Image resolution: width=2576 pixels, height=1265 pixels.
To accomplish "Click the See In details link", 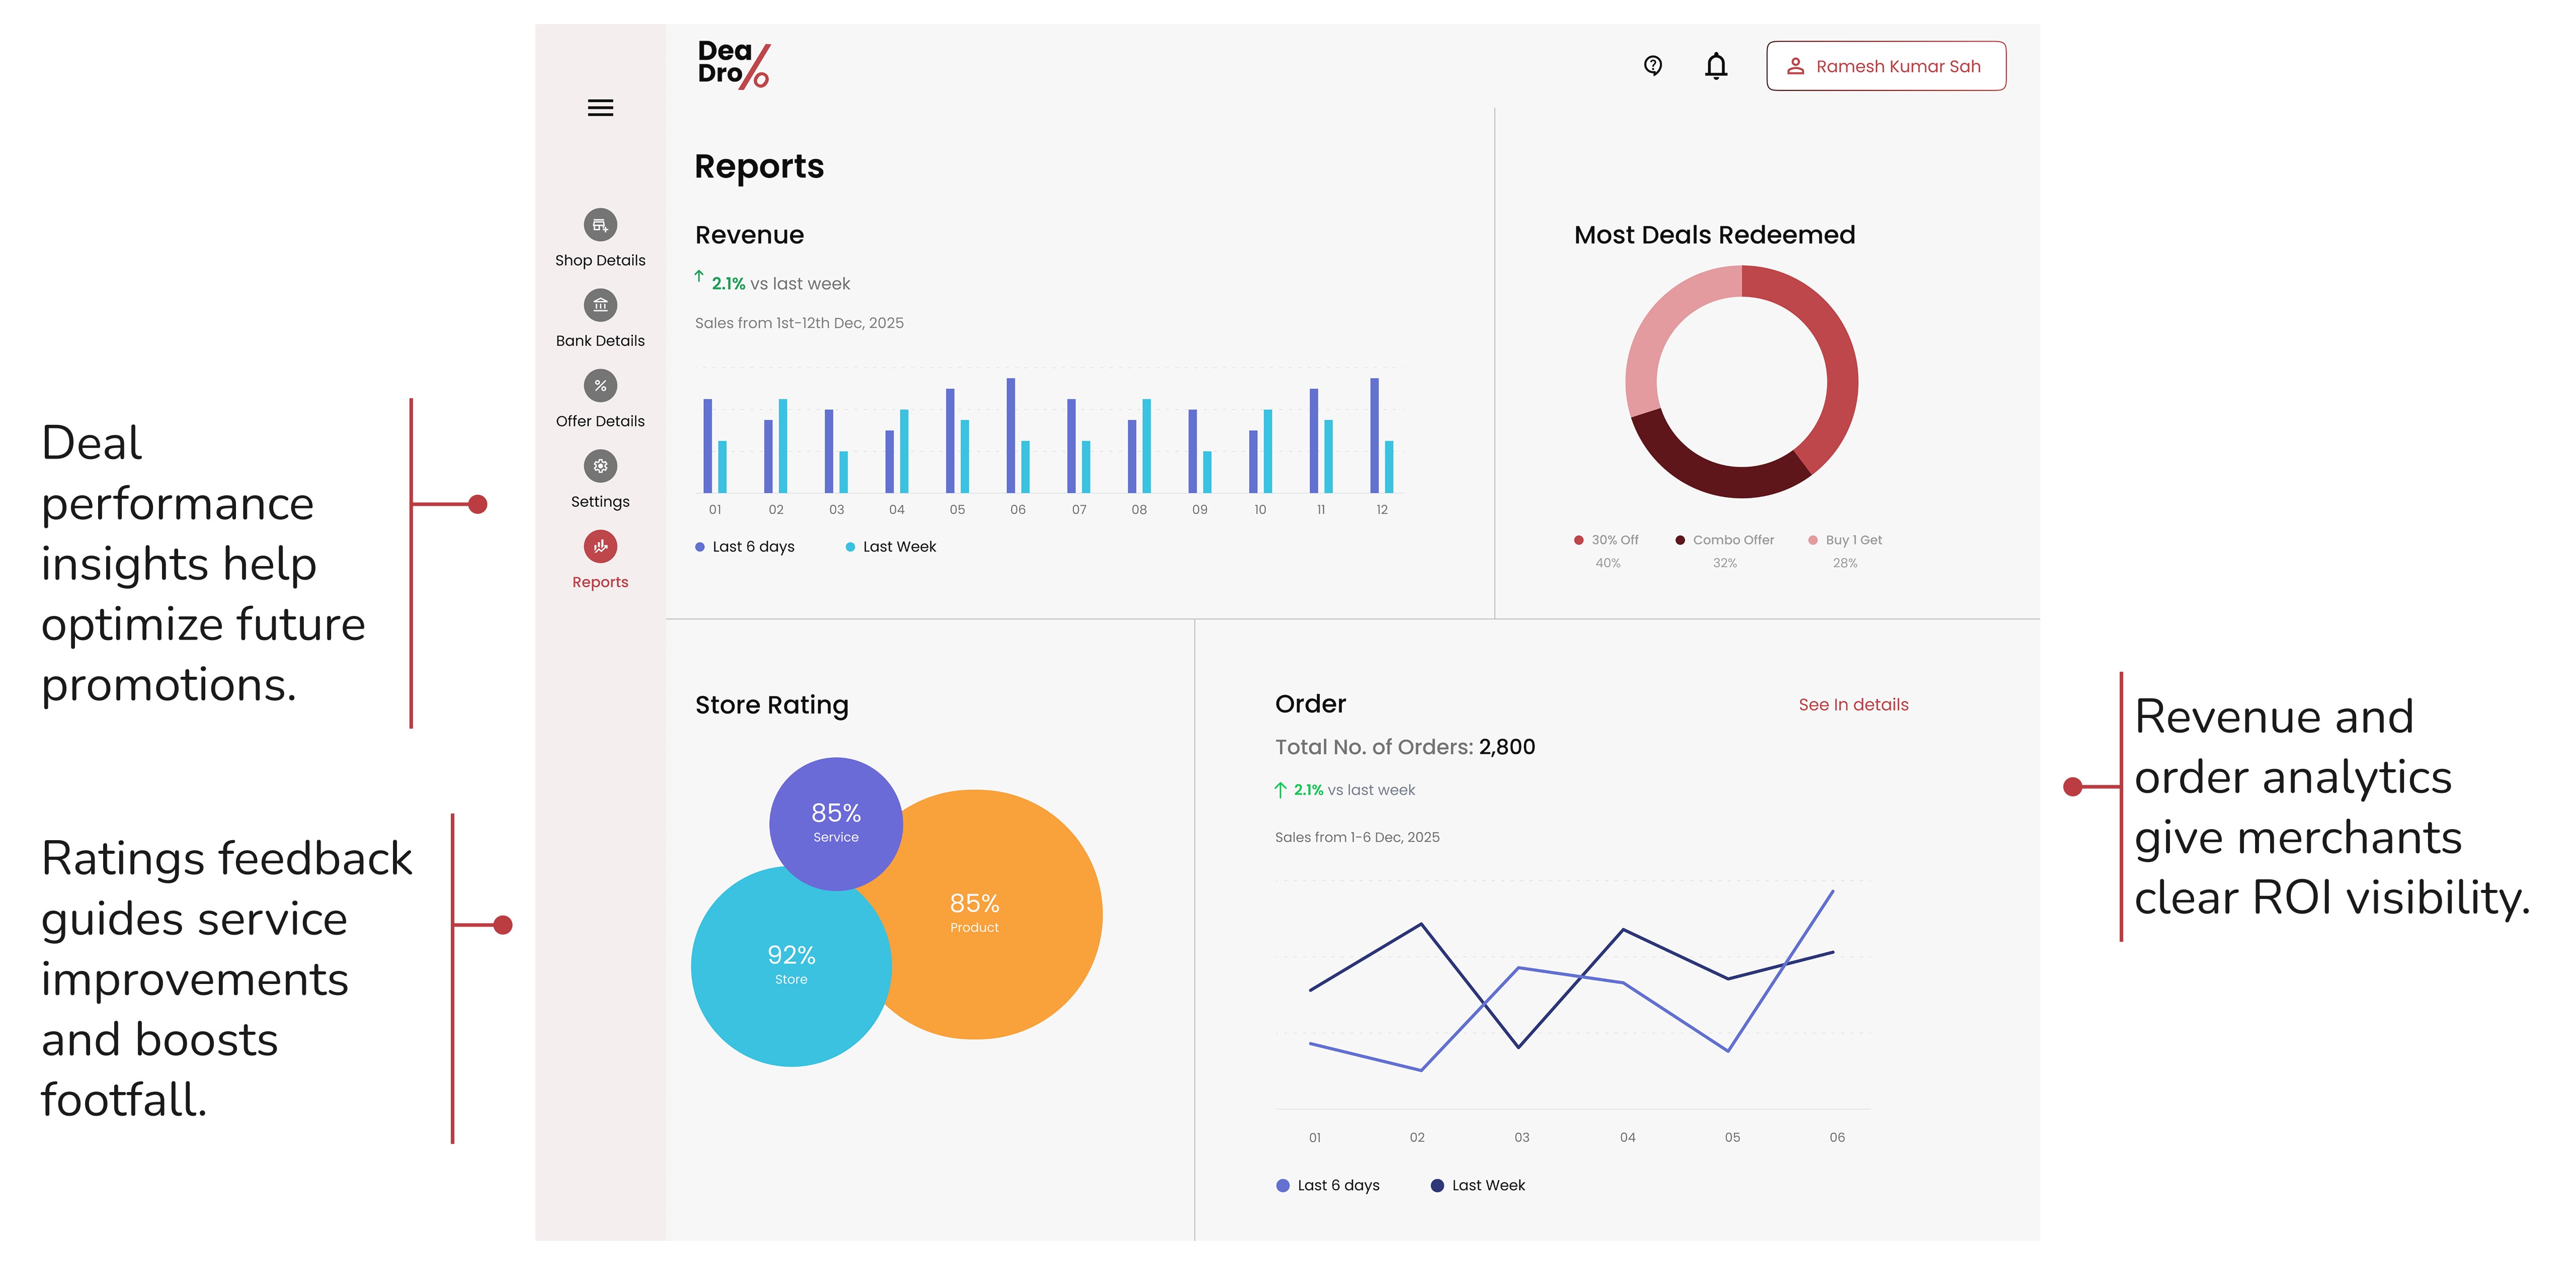I will pyautogui.click(x=1853, y=704).
